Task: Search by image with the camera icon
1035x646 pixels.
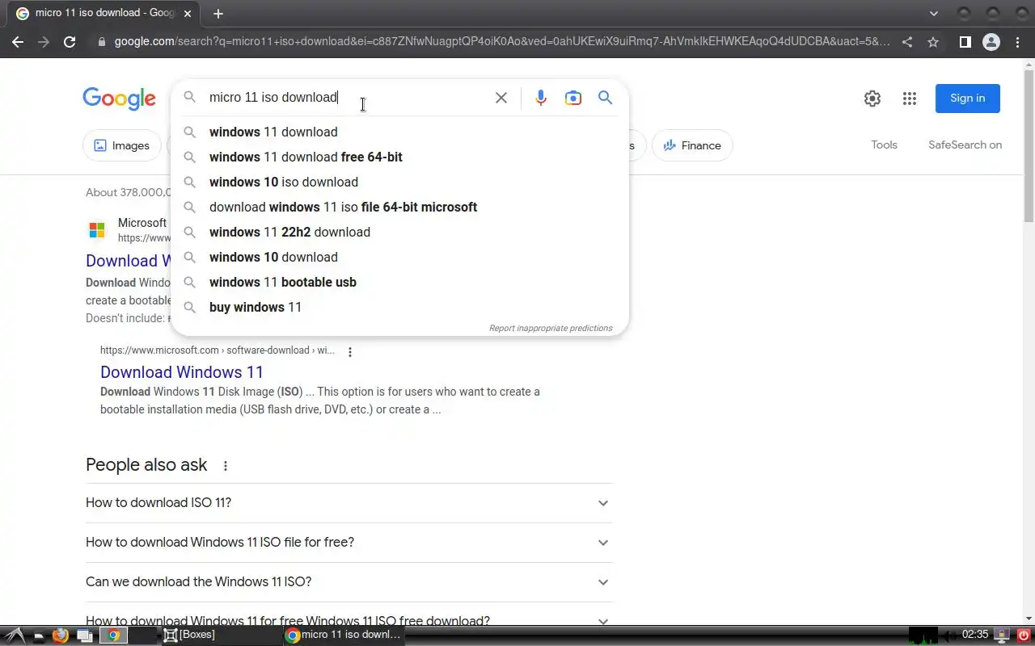Action: coord(573,98)
